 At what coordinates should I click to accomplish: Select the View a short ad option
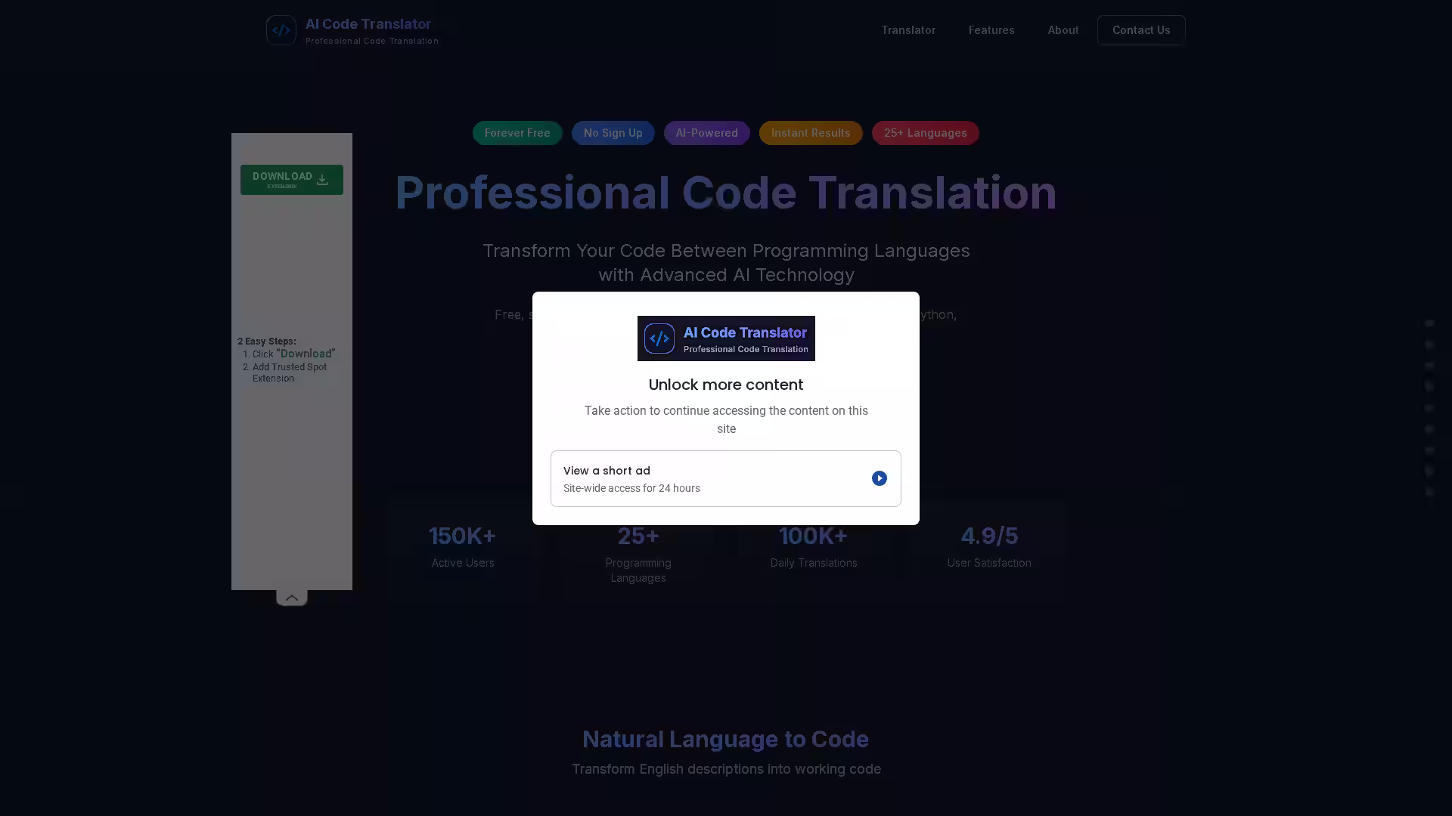click(x=725, y=478)
